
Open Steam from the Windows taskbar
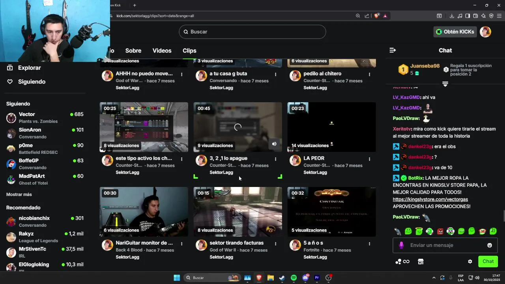click(282, 278)
